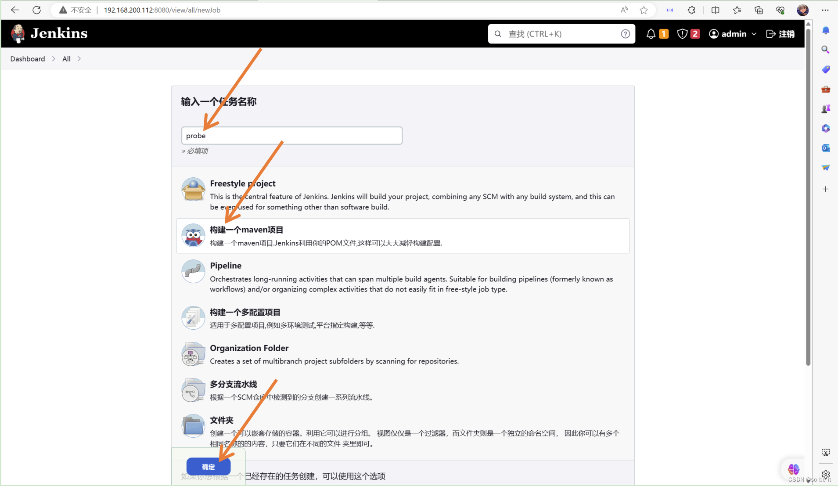Toggle split screen icon

click(715, 10)
